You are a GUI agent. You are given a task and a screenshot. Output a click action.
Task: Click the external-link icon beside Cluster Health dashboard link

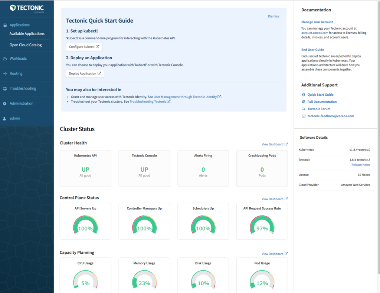click(x=286, y=144)
